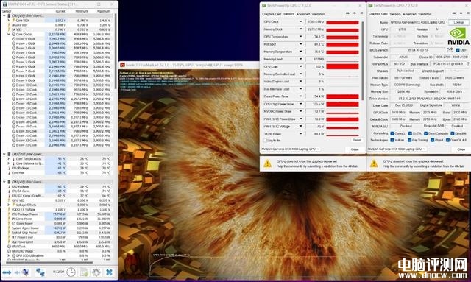Toggle Vulkan checkbox
Viewport: 471px width, 282px height.
[x=392, y=140]
